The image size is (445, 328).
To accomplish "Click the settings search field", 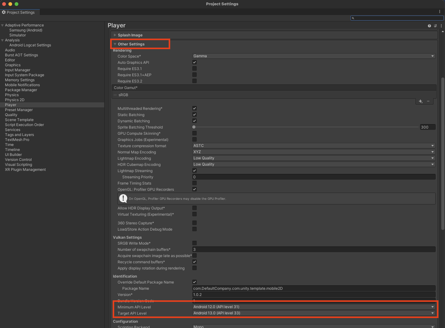I will tap(397, 18).
